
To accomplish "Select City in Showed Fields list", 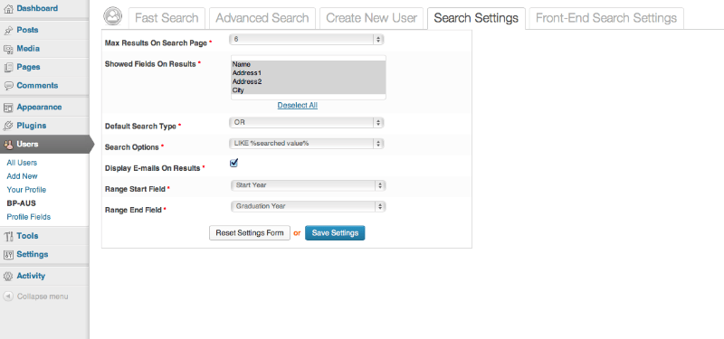I will click(x=308, y=90).
